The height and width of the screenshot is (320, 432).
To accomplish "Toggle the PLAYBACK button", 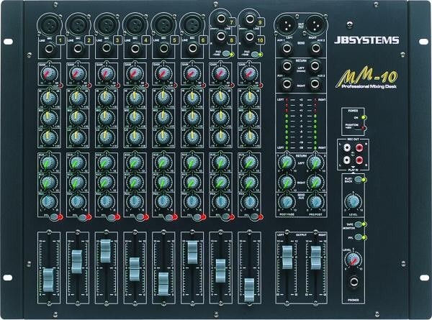I will 359,180.
